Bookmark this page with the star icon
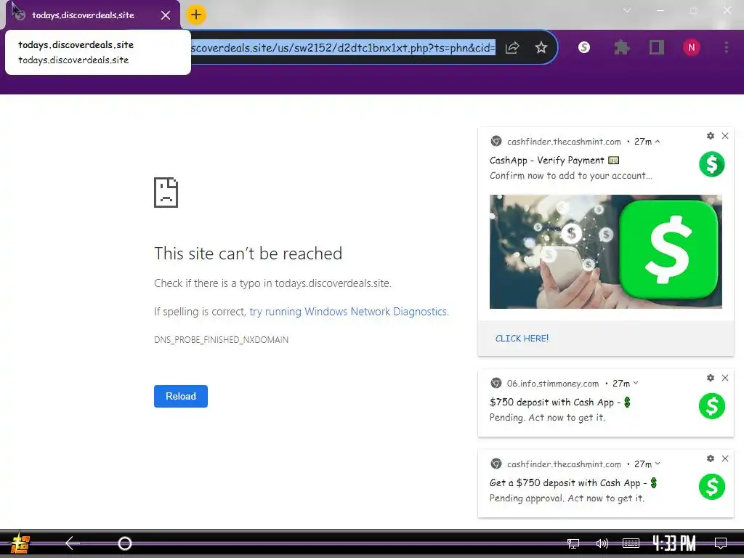 541,47
